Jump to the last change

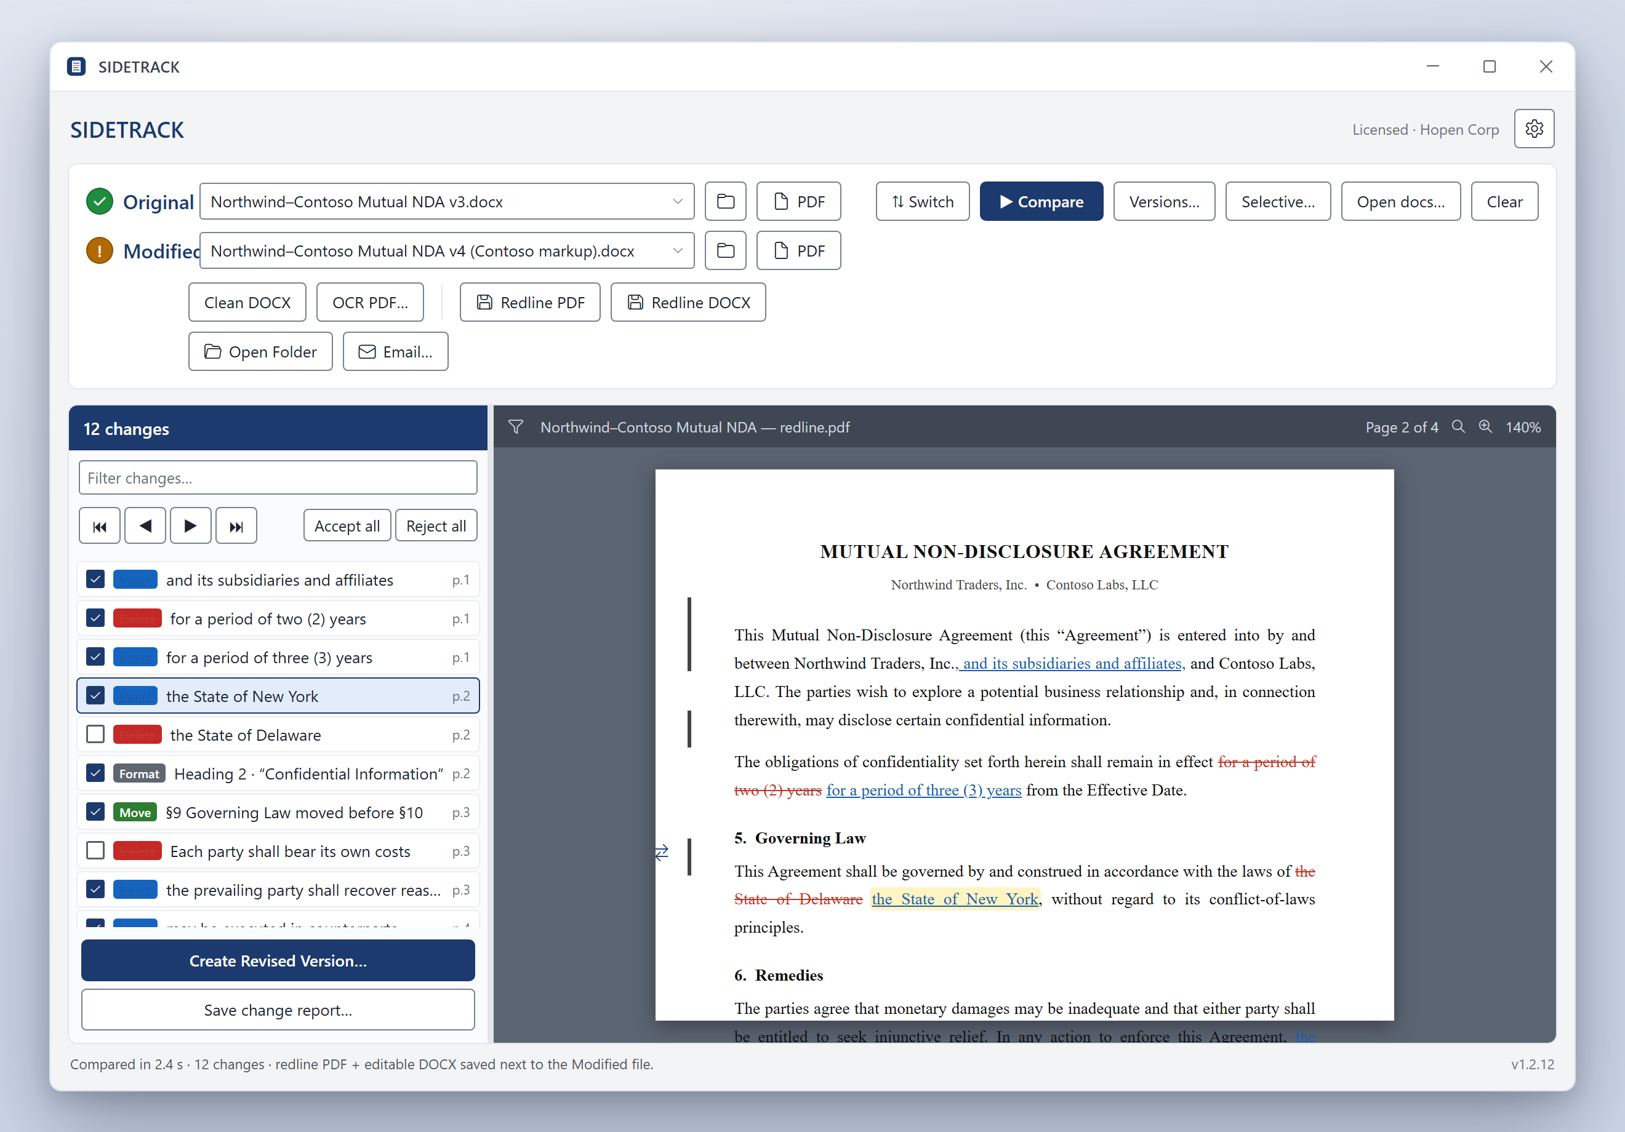pos(236,525)
